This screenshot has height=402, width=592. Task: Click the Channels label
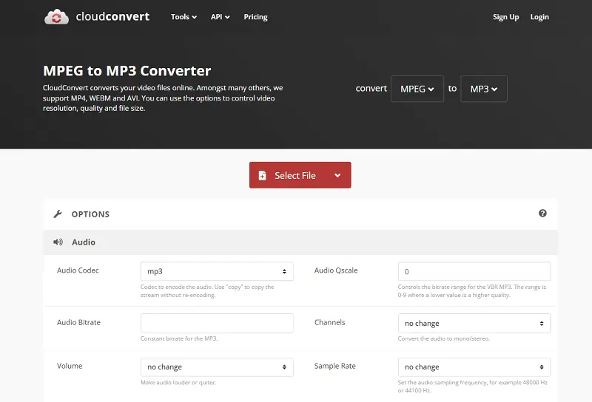coord(329,322)
